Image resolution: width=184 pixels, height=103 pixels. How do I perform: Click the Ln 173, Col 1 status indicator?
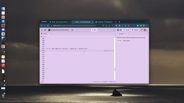click(97, 82)
